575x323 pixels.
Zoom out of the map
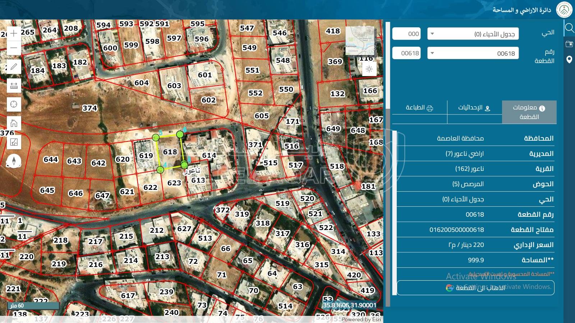point(14,48)
